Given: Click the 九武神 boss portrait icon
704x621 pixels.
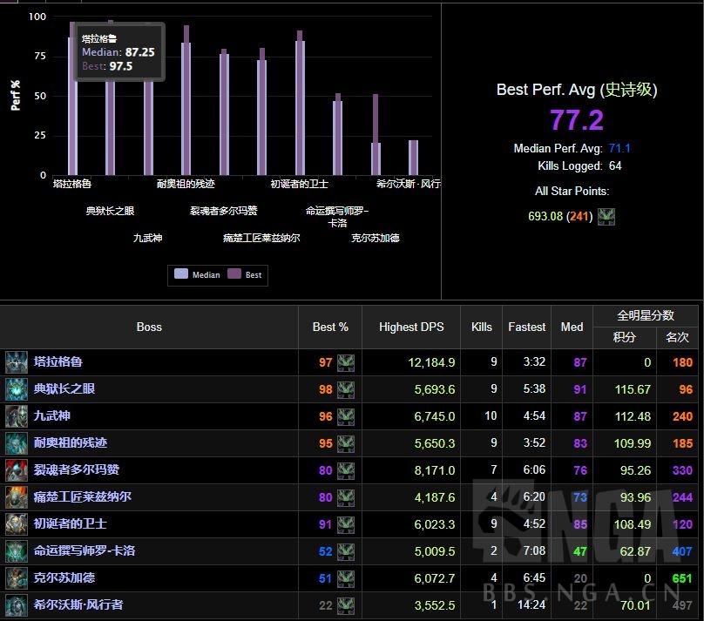Looking at the screenshot, I should pyautogui.click(x=17, y=416).
